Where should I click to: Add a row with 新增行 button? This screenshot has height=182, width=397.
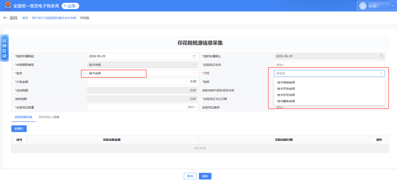(19, 129)
